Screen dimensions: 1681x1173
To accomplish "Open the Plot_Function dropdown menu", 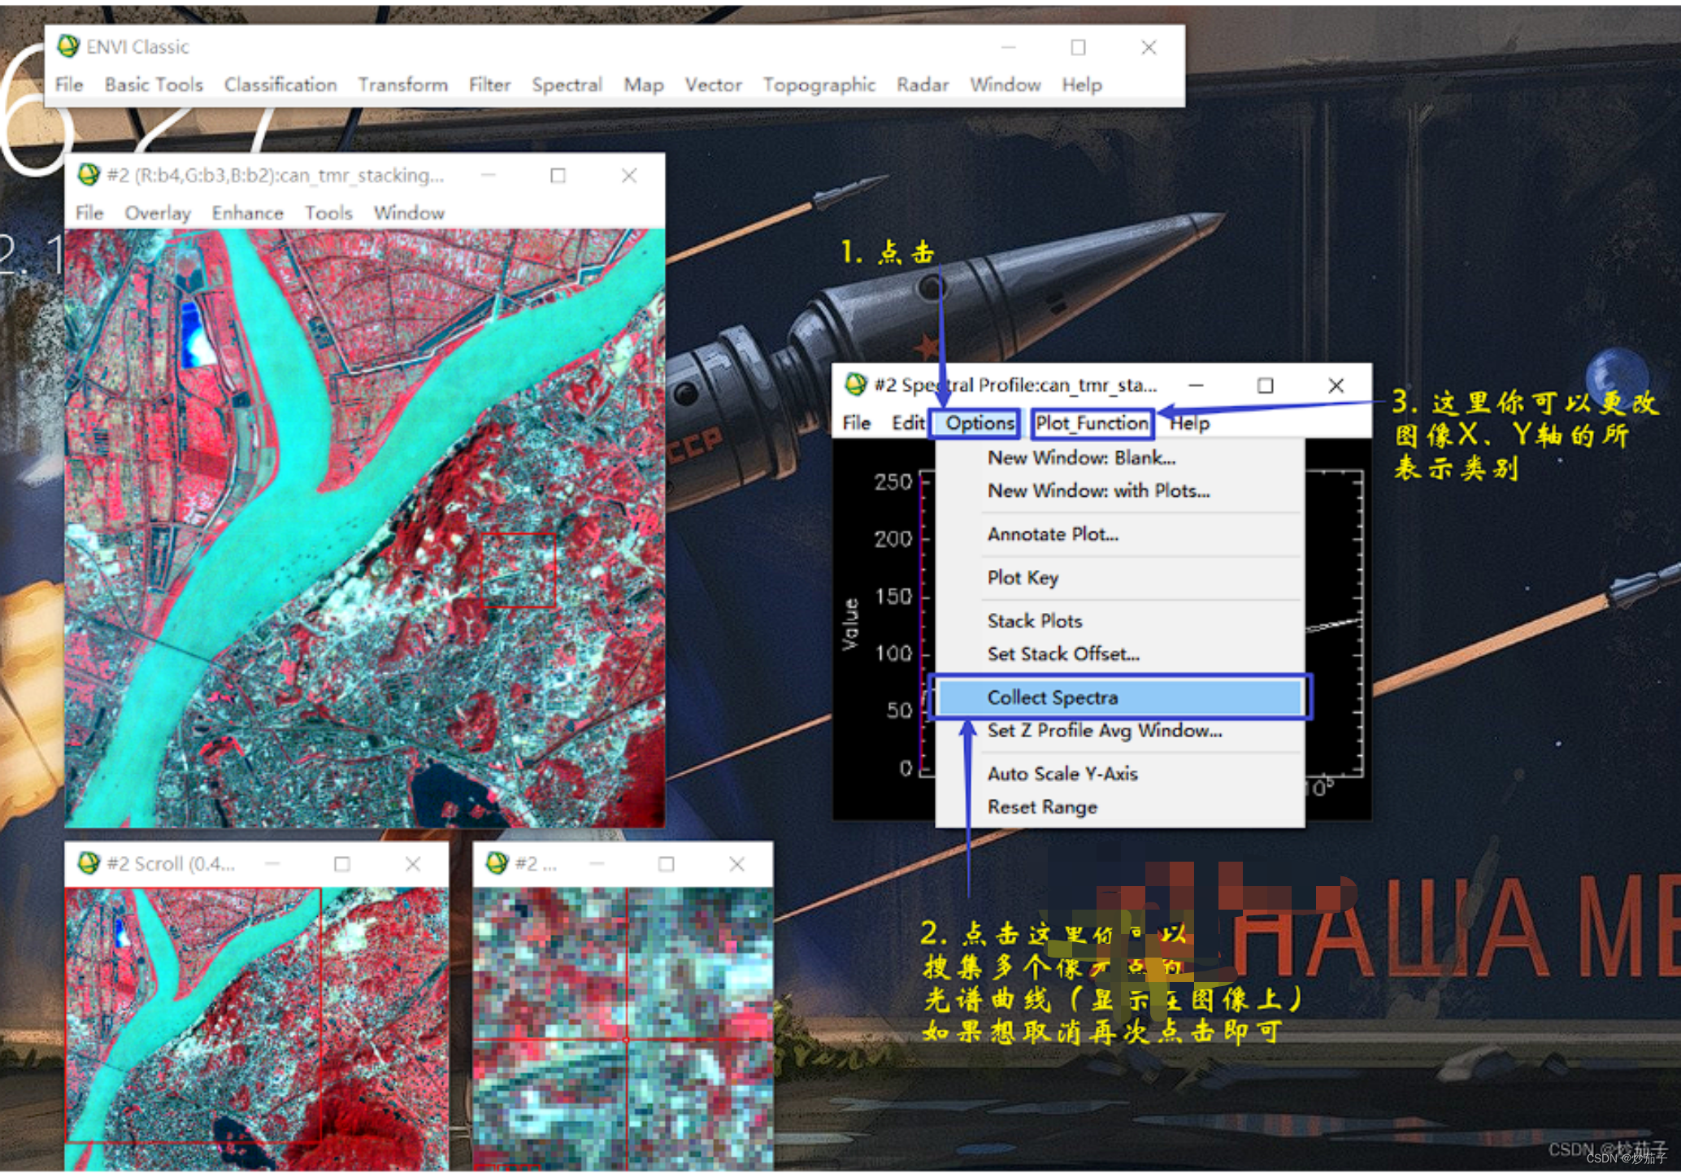I will (x=1091, y=423).
